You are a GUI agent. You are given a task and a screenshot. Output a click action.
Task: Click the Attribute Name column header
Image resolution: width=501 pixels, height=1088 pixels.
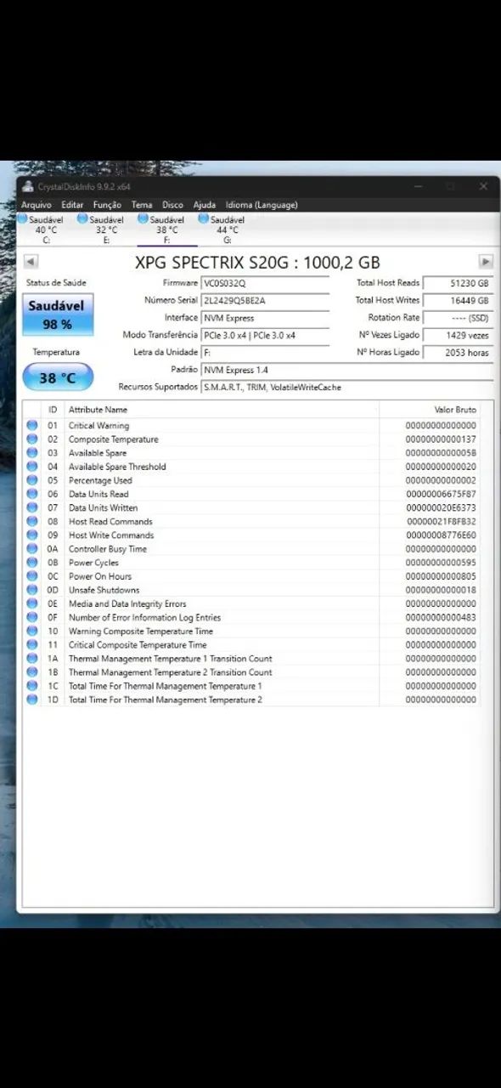221,410
